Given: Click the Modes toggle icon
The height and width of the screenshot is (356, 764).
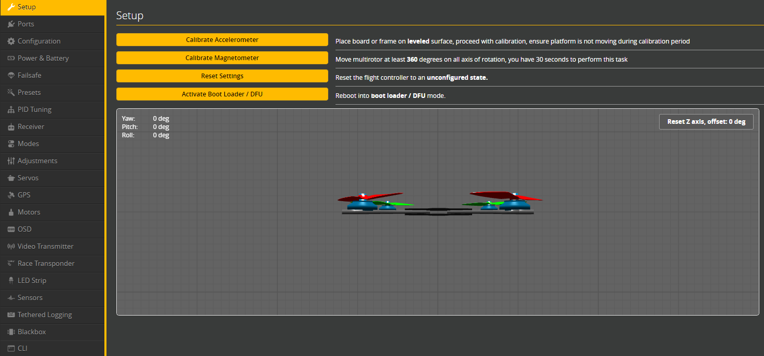Looking at the screenshot, I should [x=11, y=144].
